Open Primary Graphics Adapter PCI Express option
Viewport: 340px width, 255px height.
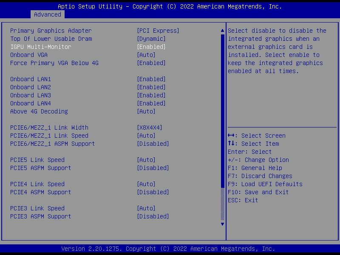tap(158, 31)
